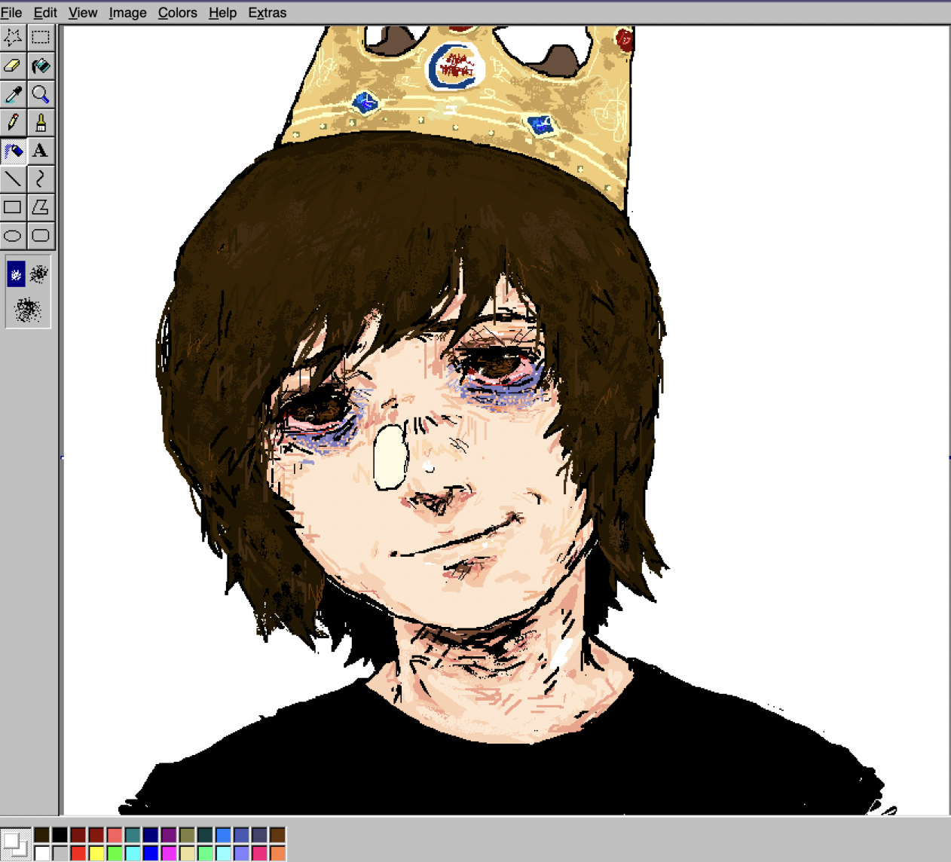Click the Airbrush spray can tool

(13, 151)
